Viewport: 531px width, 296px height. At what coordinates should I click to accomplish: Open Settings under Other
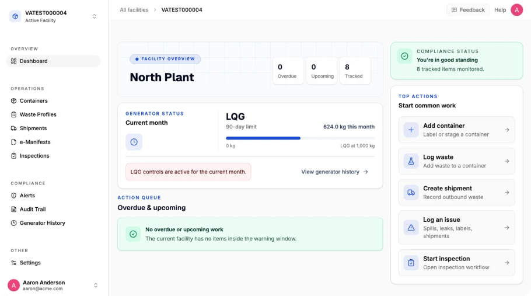coord(53,263)
